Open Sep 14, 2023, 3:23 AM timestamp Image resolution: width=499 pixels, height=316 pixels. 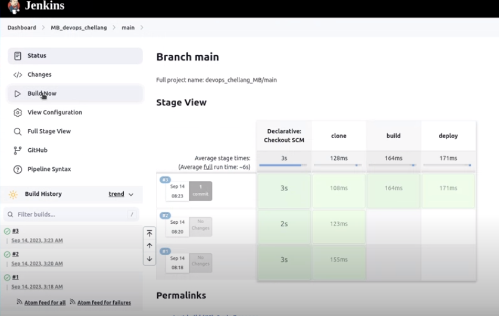[x=37, y=240]
